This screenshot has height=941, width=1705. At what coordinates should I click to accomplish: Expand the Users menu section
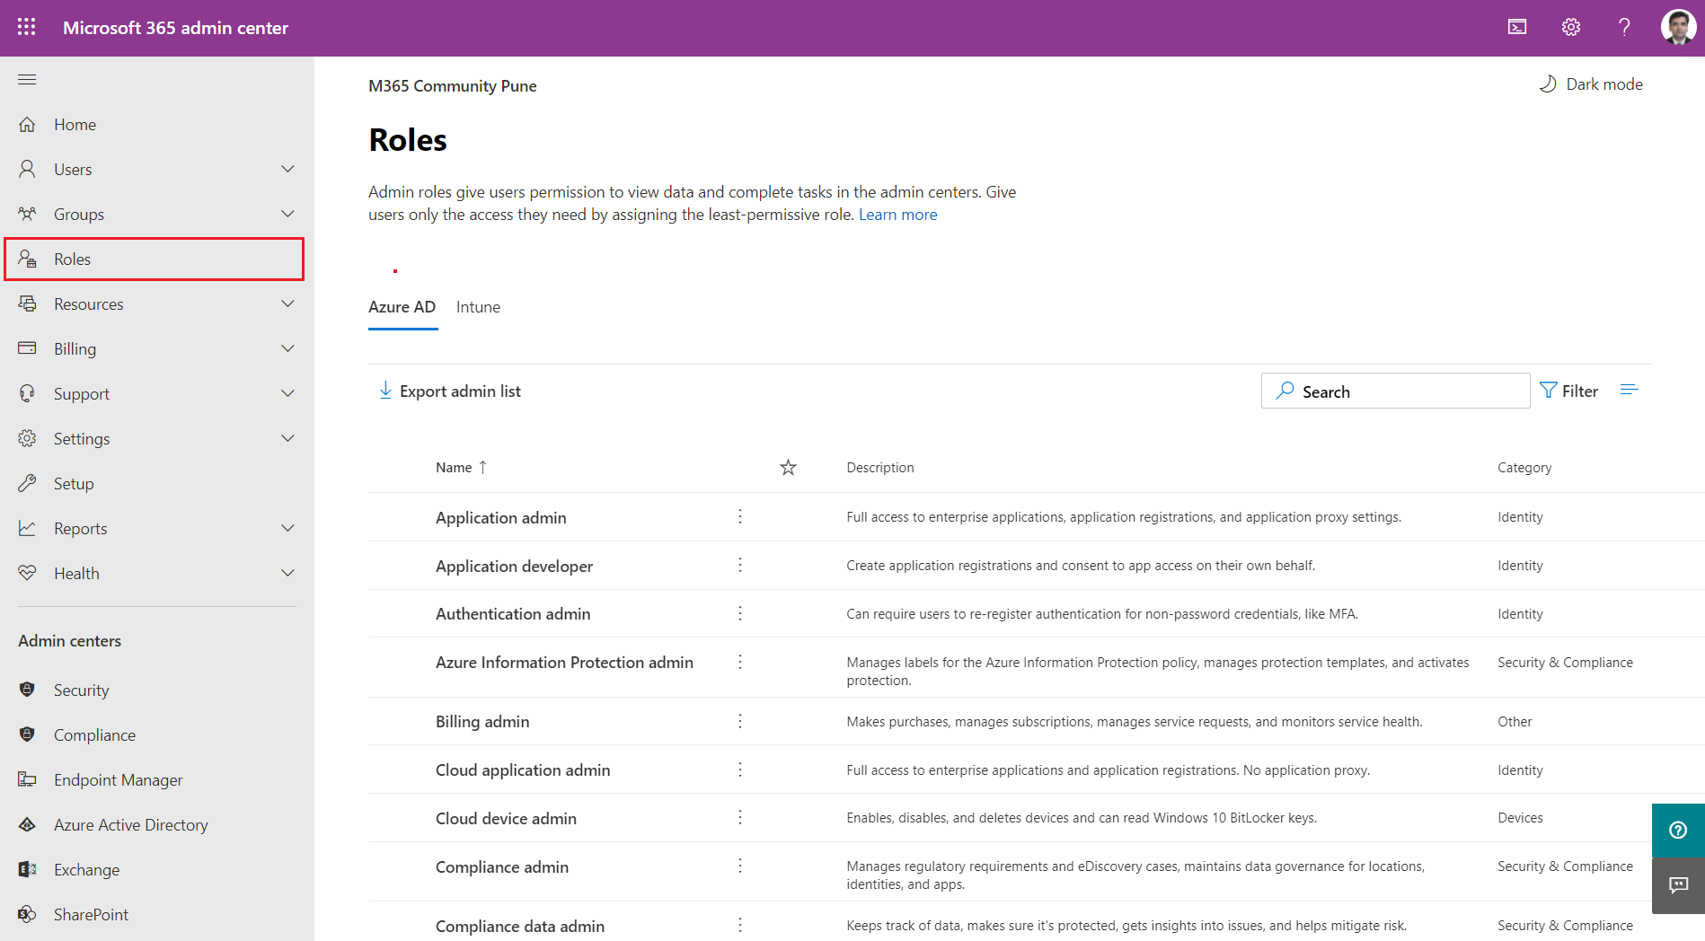(287, 170)
